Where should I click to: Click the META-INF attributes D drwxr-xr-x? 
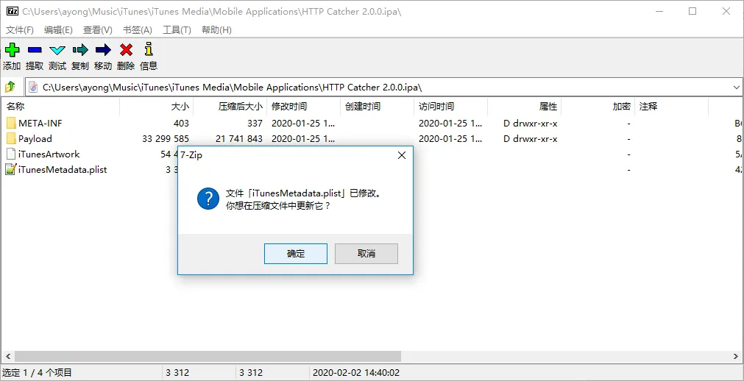click(531, 124)
